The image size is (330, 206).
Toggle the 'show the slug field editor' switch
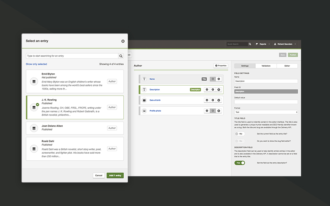240,141
